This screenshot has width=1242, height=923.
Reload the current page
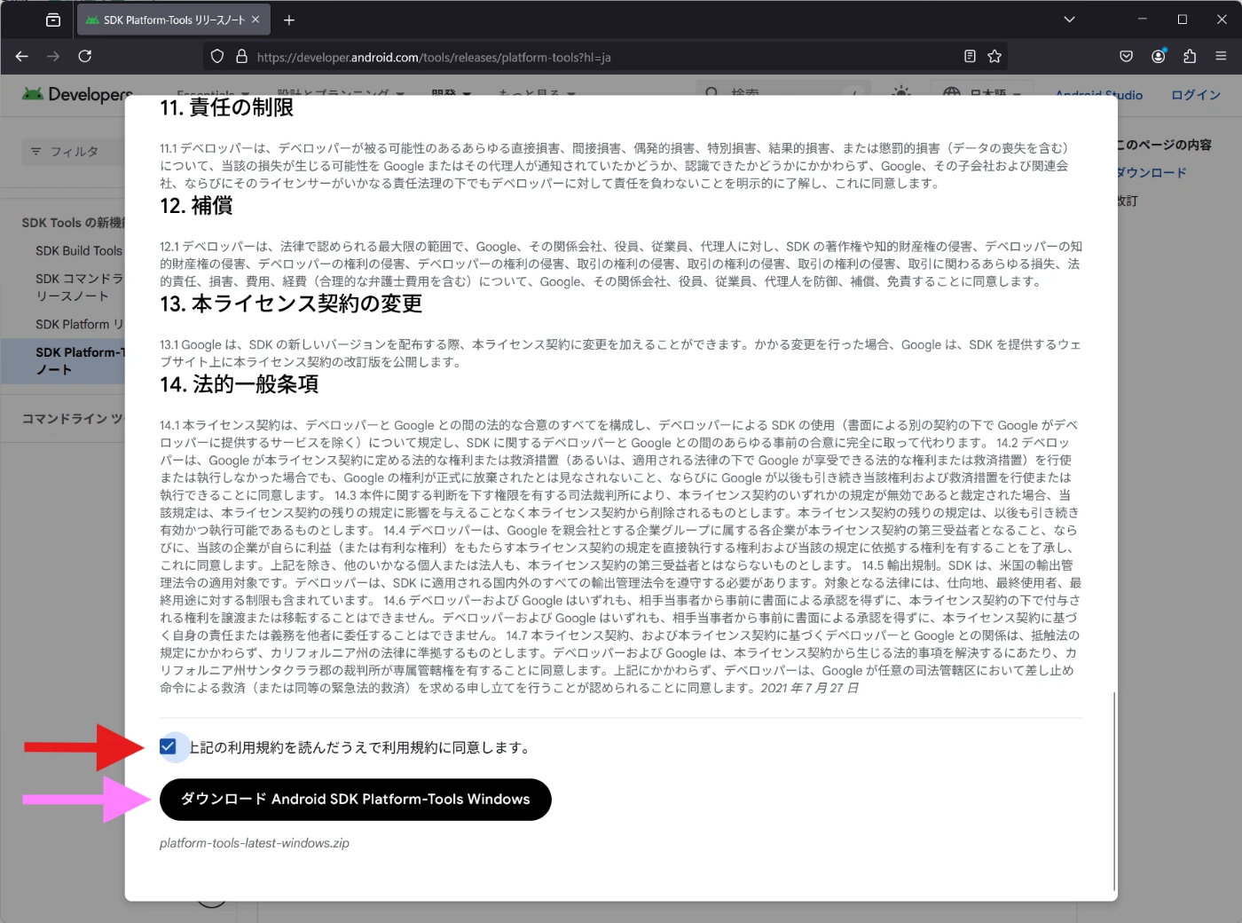tap(85, 56)
